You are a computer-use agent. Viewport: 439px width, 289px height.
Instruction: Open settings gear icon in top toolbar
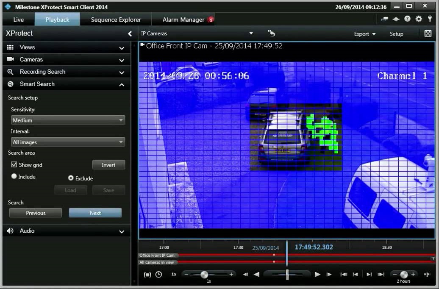coord(419,19)
